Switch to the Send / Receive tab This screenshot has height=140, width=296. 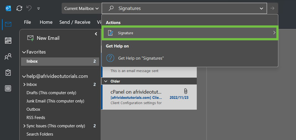[75, 22]
